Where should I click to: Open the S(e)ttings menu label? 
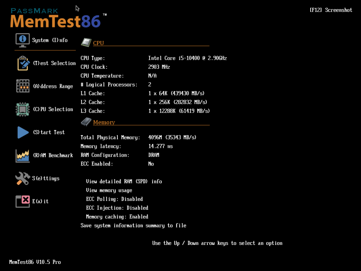(x=46, y=178)
